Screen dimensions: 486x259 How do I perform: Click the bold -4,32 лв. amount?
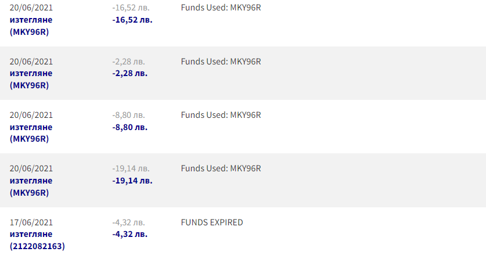click(x=130, y=234)
